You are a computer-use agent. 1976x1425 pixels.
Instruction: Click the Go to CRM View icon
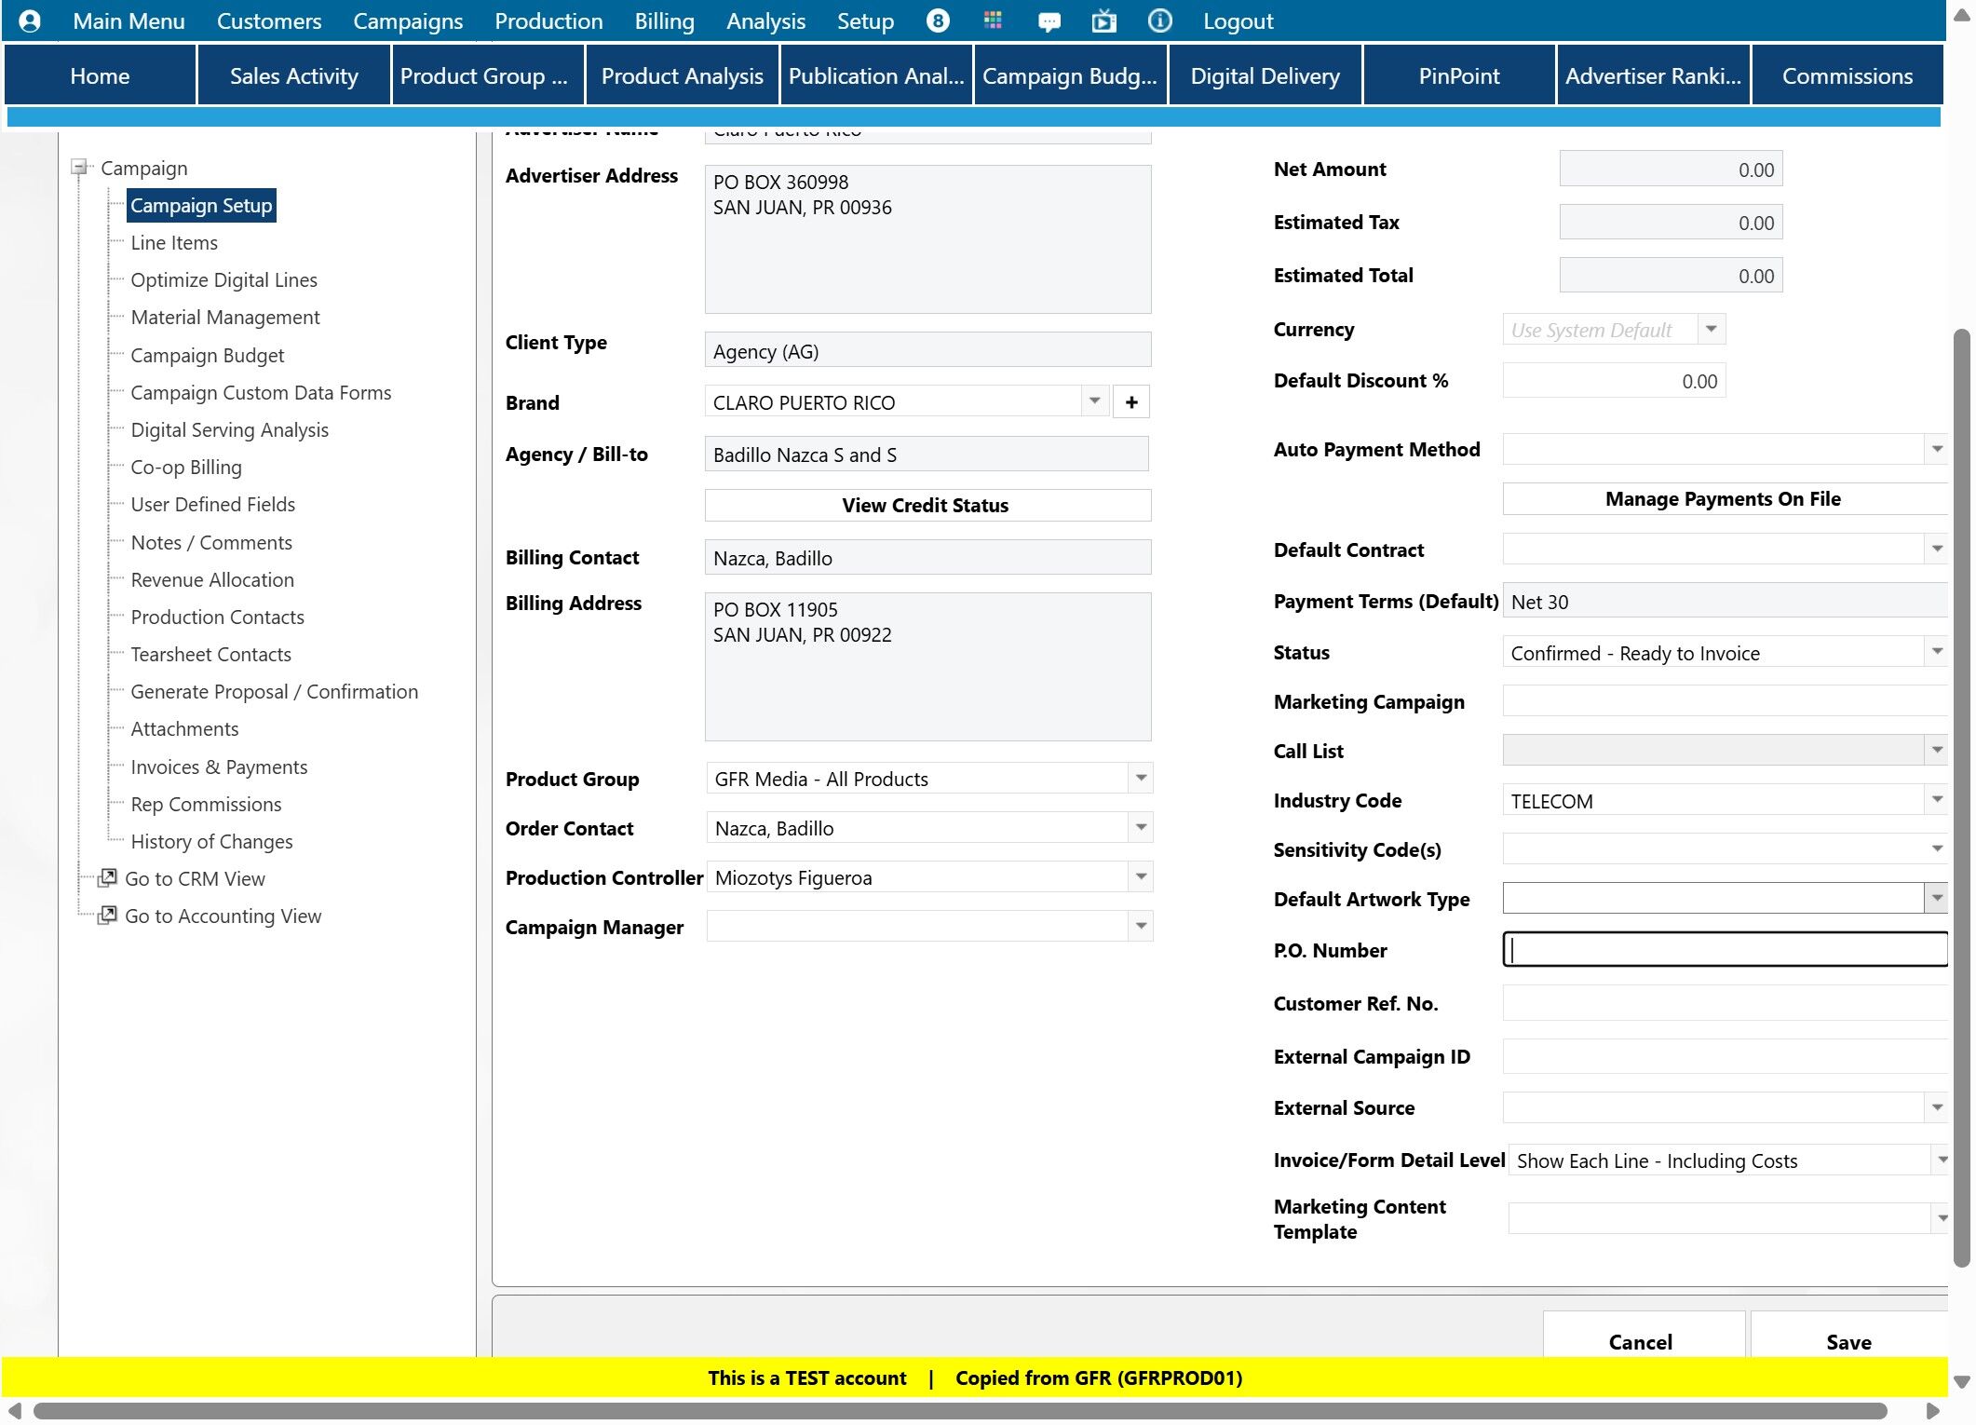(108, 878)
